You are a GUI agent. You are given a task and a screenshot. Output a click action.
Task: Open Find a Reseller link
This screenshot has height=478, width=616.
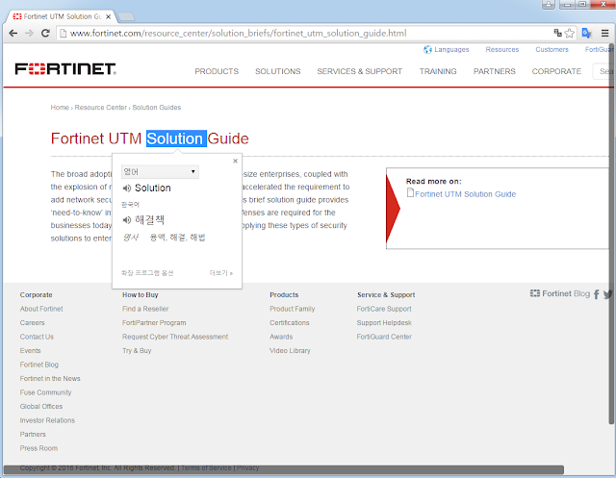(145, 309)
